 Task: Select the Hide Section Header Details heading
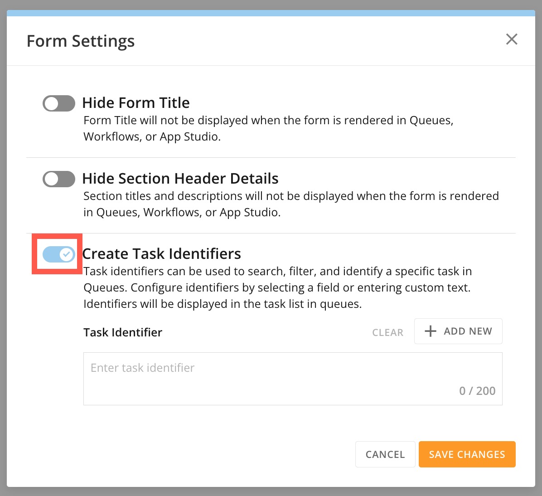[180, 179]
